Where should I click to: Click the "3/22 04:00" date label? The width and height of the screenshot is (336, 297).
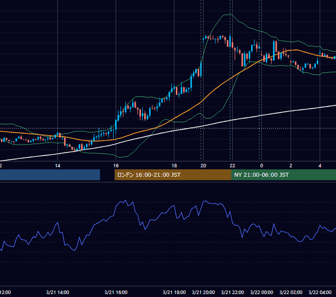coord(320,292)
